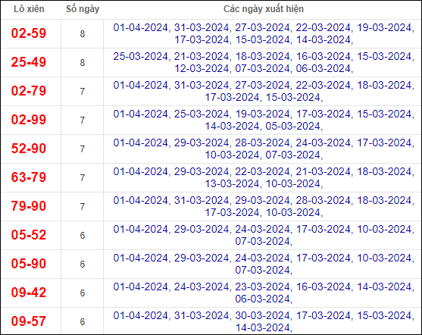The width and height of the screenshot is (422, 335).
Task: Select the 79-90 lô xiên pair
Action: (x=29, y=206)
